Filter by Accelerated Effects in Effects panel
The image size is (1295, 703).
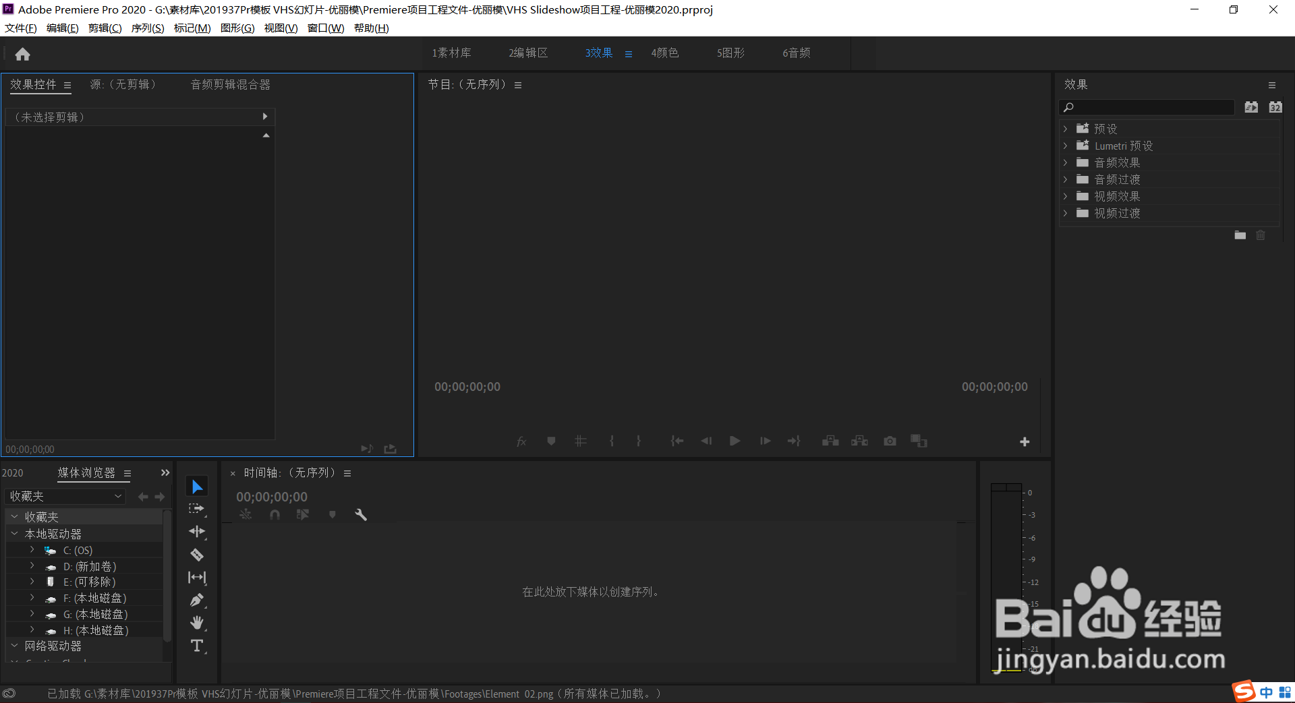tap(1251, 107)
